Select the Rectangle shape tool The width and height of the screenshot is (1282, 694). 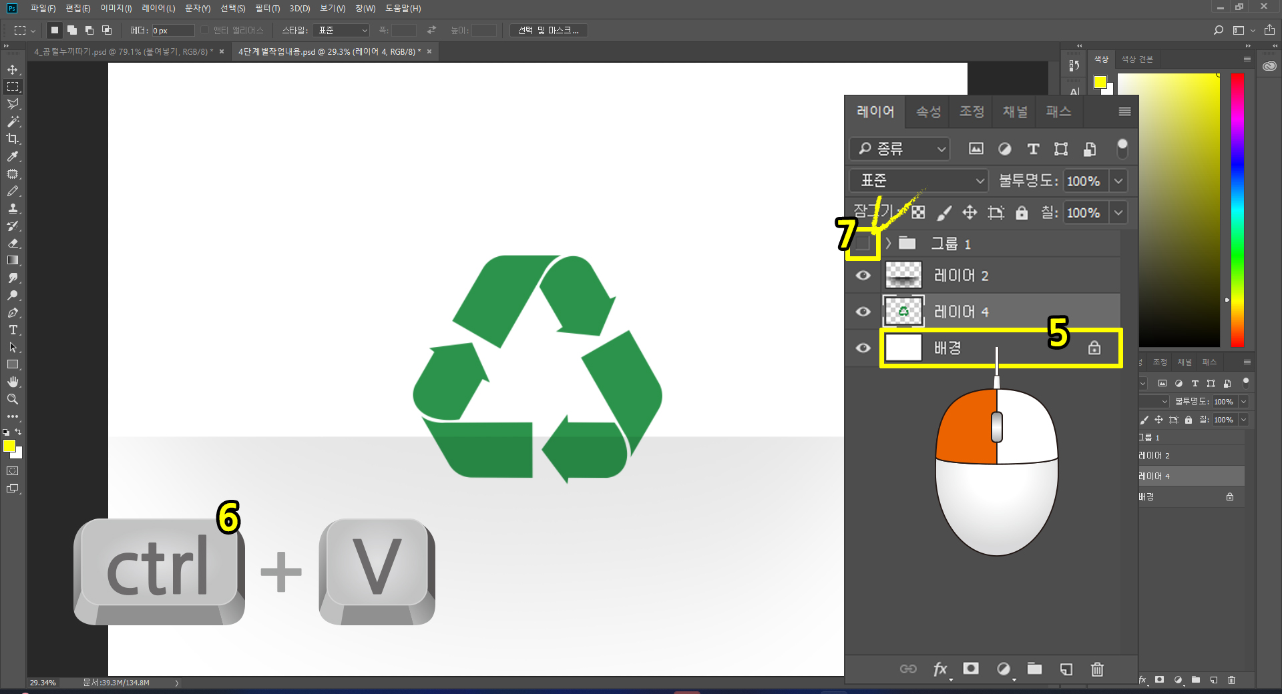[13, 364]
